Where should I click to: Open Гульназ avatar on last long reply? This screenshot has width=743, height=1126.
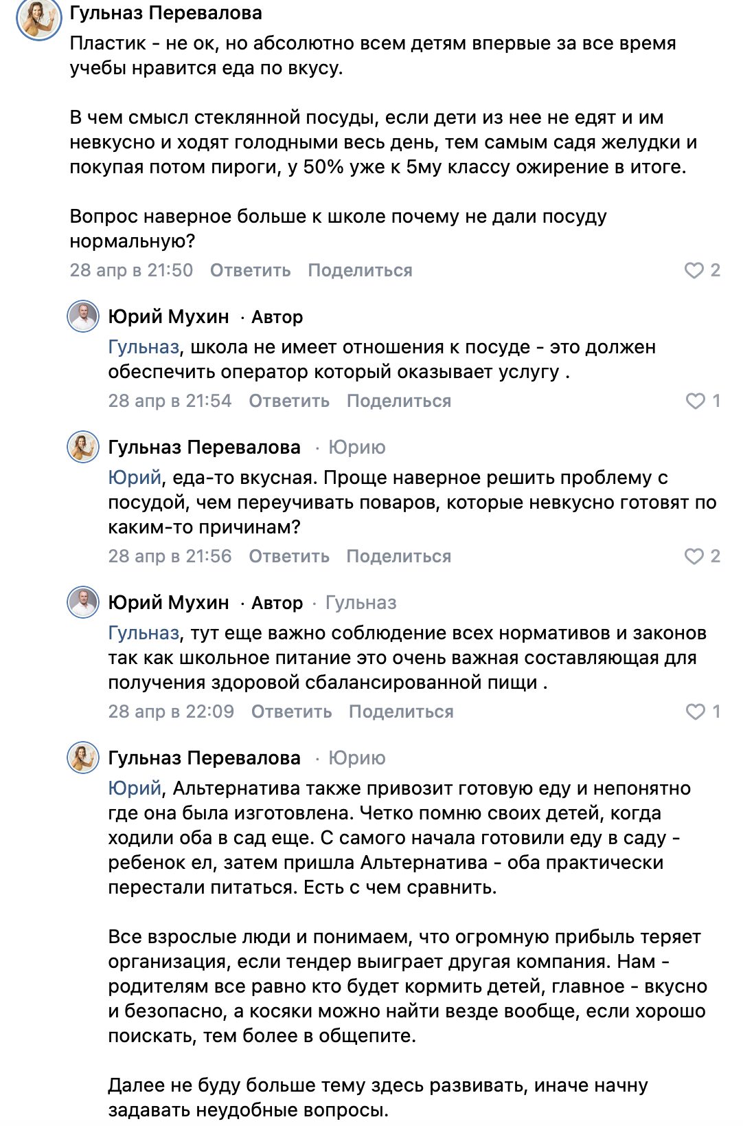(x=83, y=758)
